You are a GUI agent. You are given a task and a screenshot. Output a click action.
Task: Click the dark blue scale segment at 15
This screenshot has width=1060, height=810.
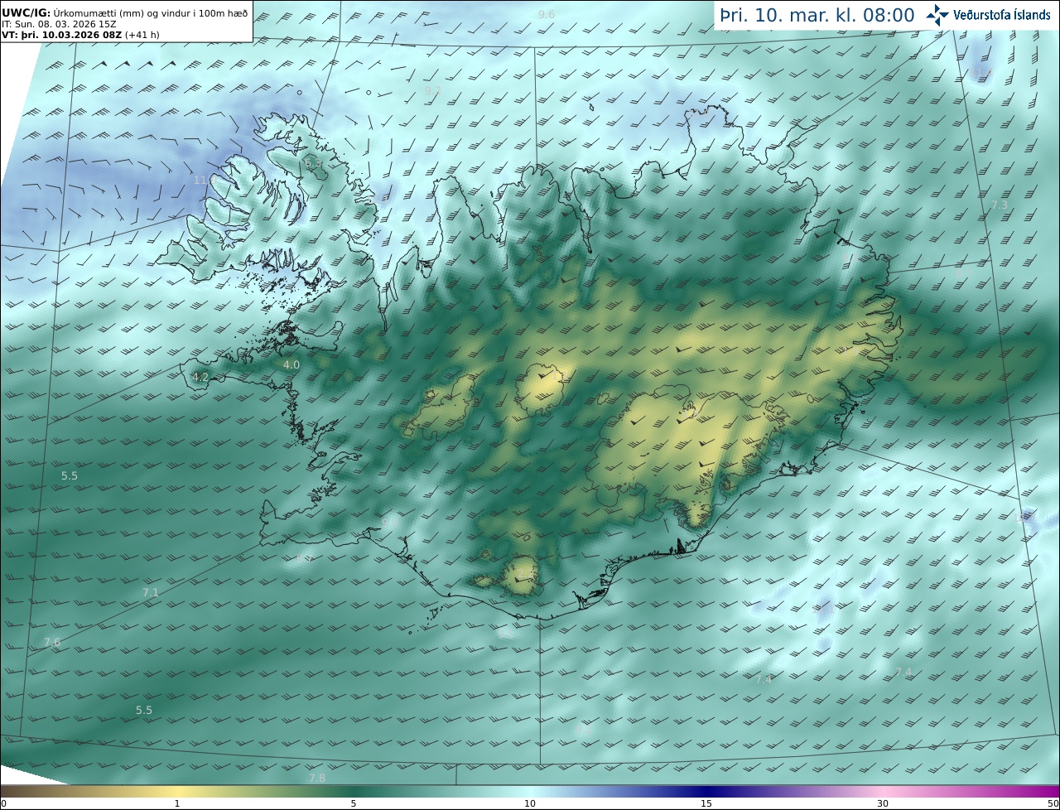[x=706, y=792]
